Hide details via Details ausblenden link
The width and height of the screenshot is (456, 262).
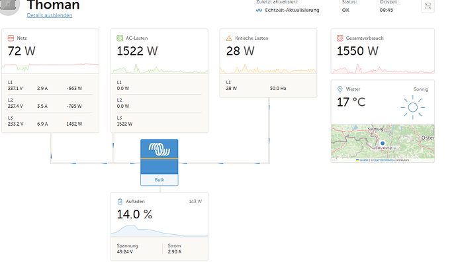point(50,15)
